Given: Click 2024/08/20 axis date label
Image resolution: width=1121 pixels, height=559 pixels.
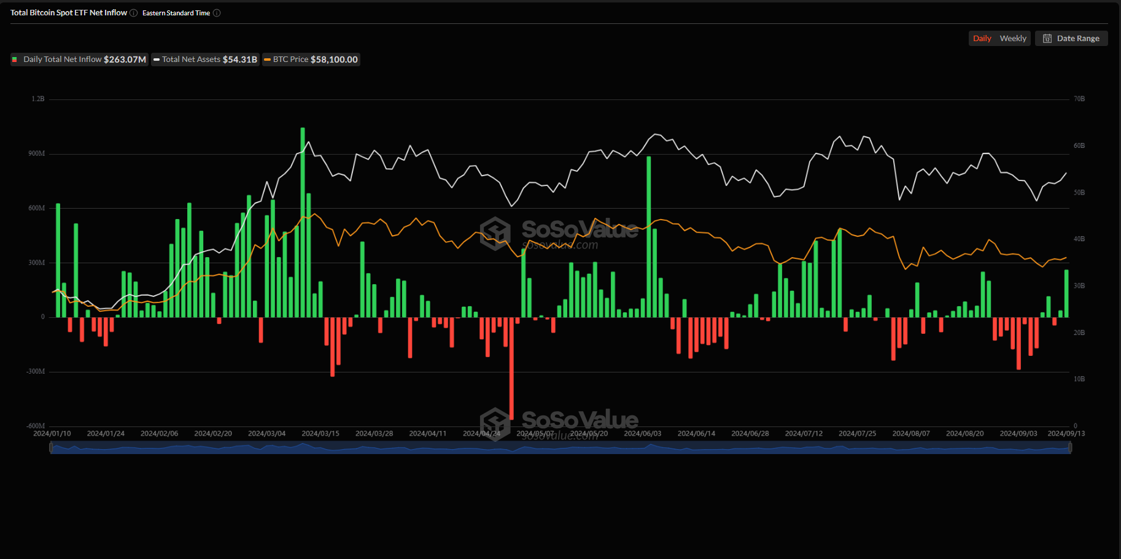Looking at the screenshot, I should (965, 434).
